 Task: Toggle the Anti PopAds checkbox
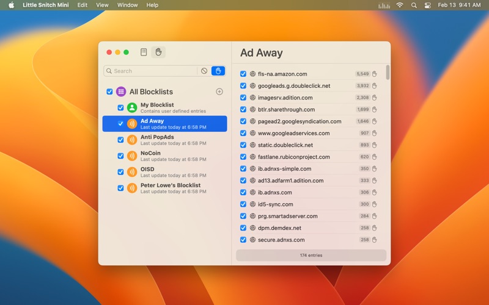point(120,140)
